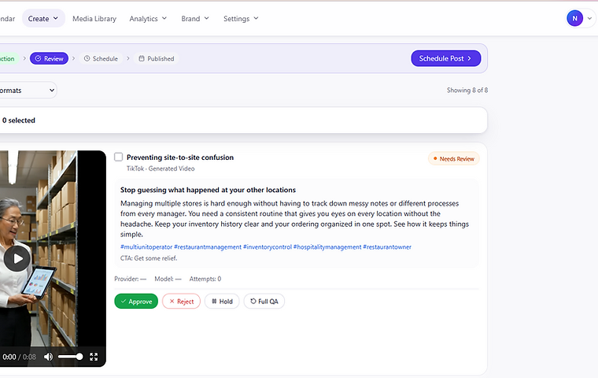Click the '0 selected' label
This screenshot has width=598, height=378.
19,120
